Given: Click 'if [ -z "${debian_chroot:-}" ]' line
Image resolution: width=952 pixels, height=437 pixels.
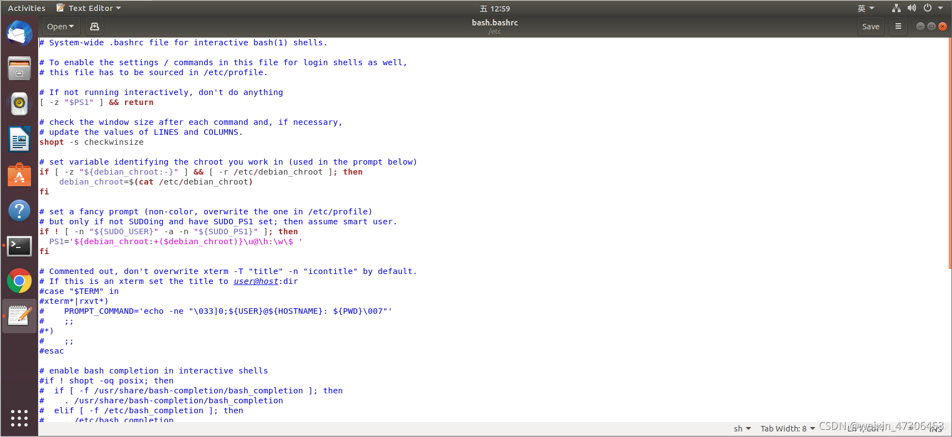Looking at the screenshot, I should [x=201, y=172].
